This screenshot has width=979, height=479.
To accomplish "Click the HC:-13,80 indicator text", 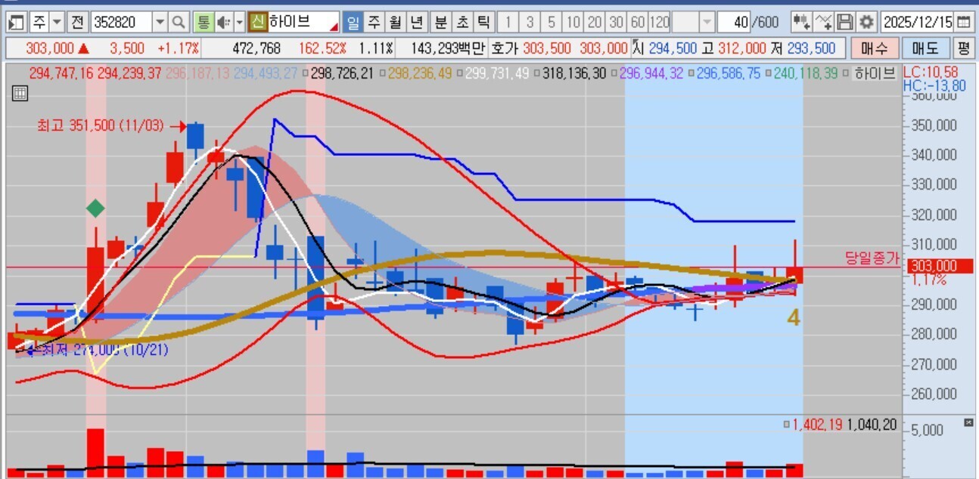I will [x=935, y=85].
